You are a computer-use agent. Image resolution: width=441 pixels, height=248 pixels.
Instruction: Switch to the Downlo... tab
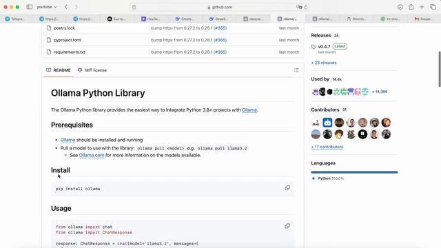pyautogui.click(x=357, y=19)
